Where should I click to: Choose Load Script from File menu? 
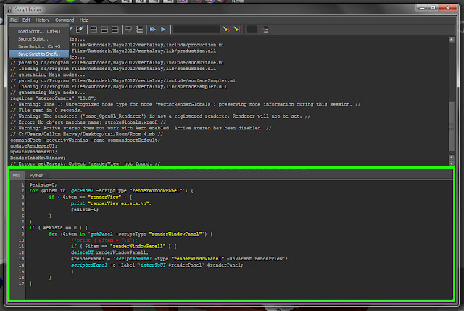38,31
